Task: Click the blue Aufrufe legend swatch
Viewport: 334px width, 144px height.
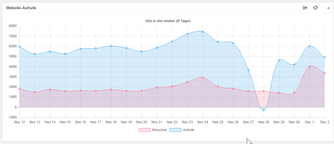Action: [x=175, y=130]
